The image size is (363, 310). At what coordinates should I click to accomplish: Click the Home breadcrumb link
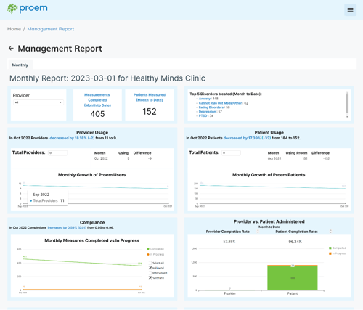point(14,29)
